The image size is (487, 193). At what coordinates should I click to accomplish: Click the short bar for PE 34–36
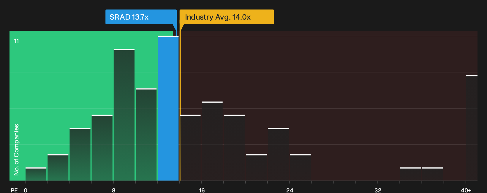coord(410,174)
